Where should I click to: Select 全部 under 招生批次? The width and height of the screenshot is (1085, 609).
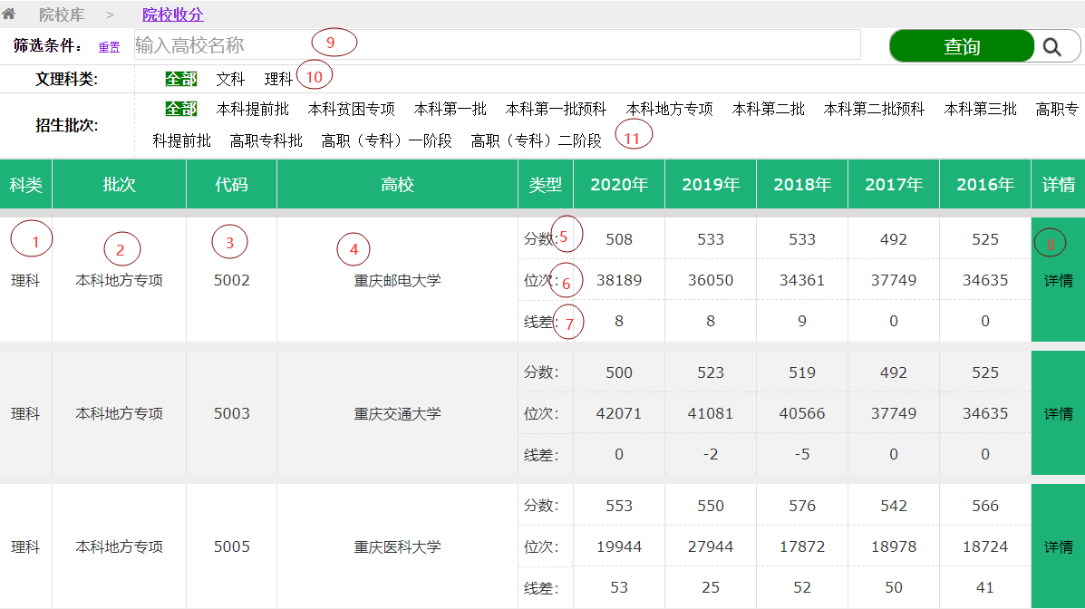click(180, 109)
